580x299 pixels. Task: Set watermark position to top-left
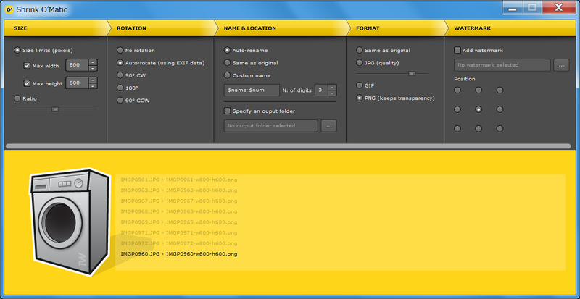coord(457,90)
